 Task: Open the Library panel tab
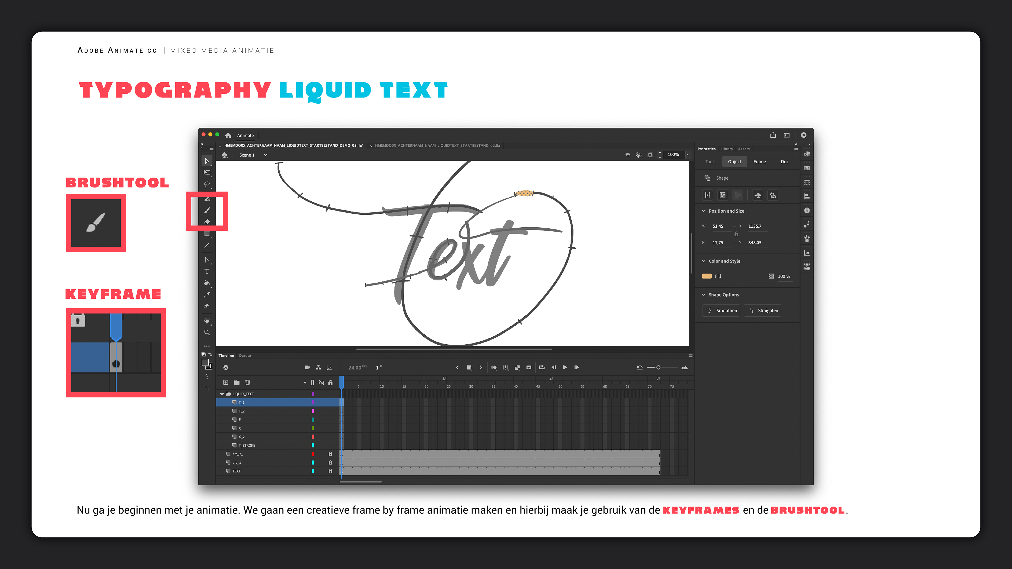click(x=726, y=149)
